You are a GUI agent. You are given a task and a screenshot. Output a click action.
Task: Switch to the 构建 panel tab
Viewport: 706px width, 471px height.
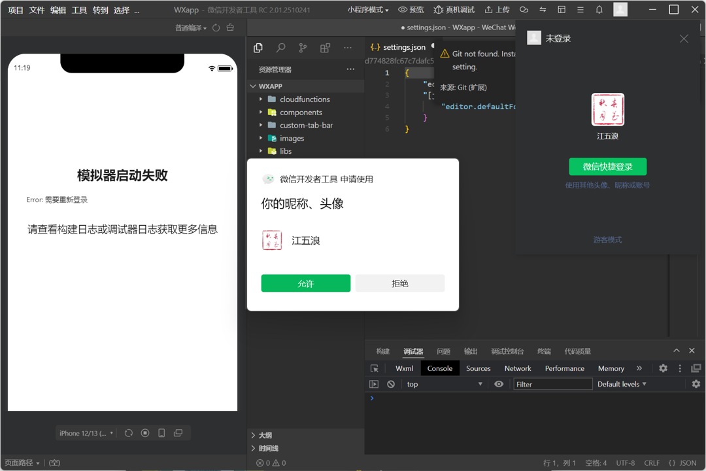(382, 351)
